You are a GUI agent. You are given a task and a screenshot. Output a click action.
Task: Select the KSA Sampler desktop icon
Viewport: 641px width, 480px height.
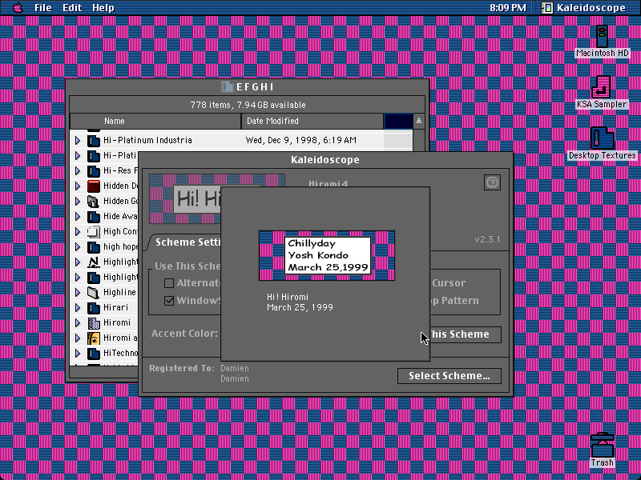coord(601,87)
